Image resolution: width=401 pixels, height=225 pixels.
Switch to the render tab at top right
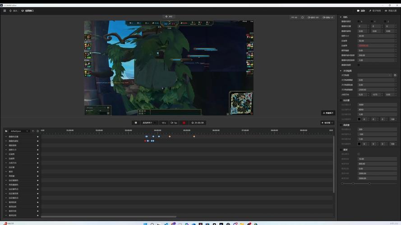pos(361,10)
